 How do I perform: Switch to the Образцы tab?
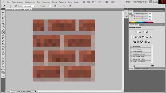point(137,11)
